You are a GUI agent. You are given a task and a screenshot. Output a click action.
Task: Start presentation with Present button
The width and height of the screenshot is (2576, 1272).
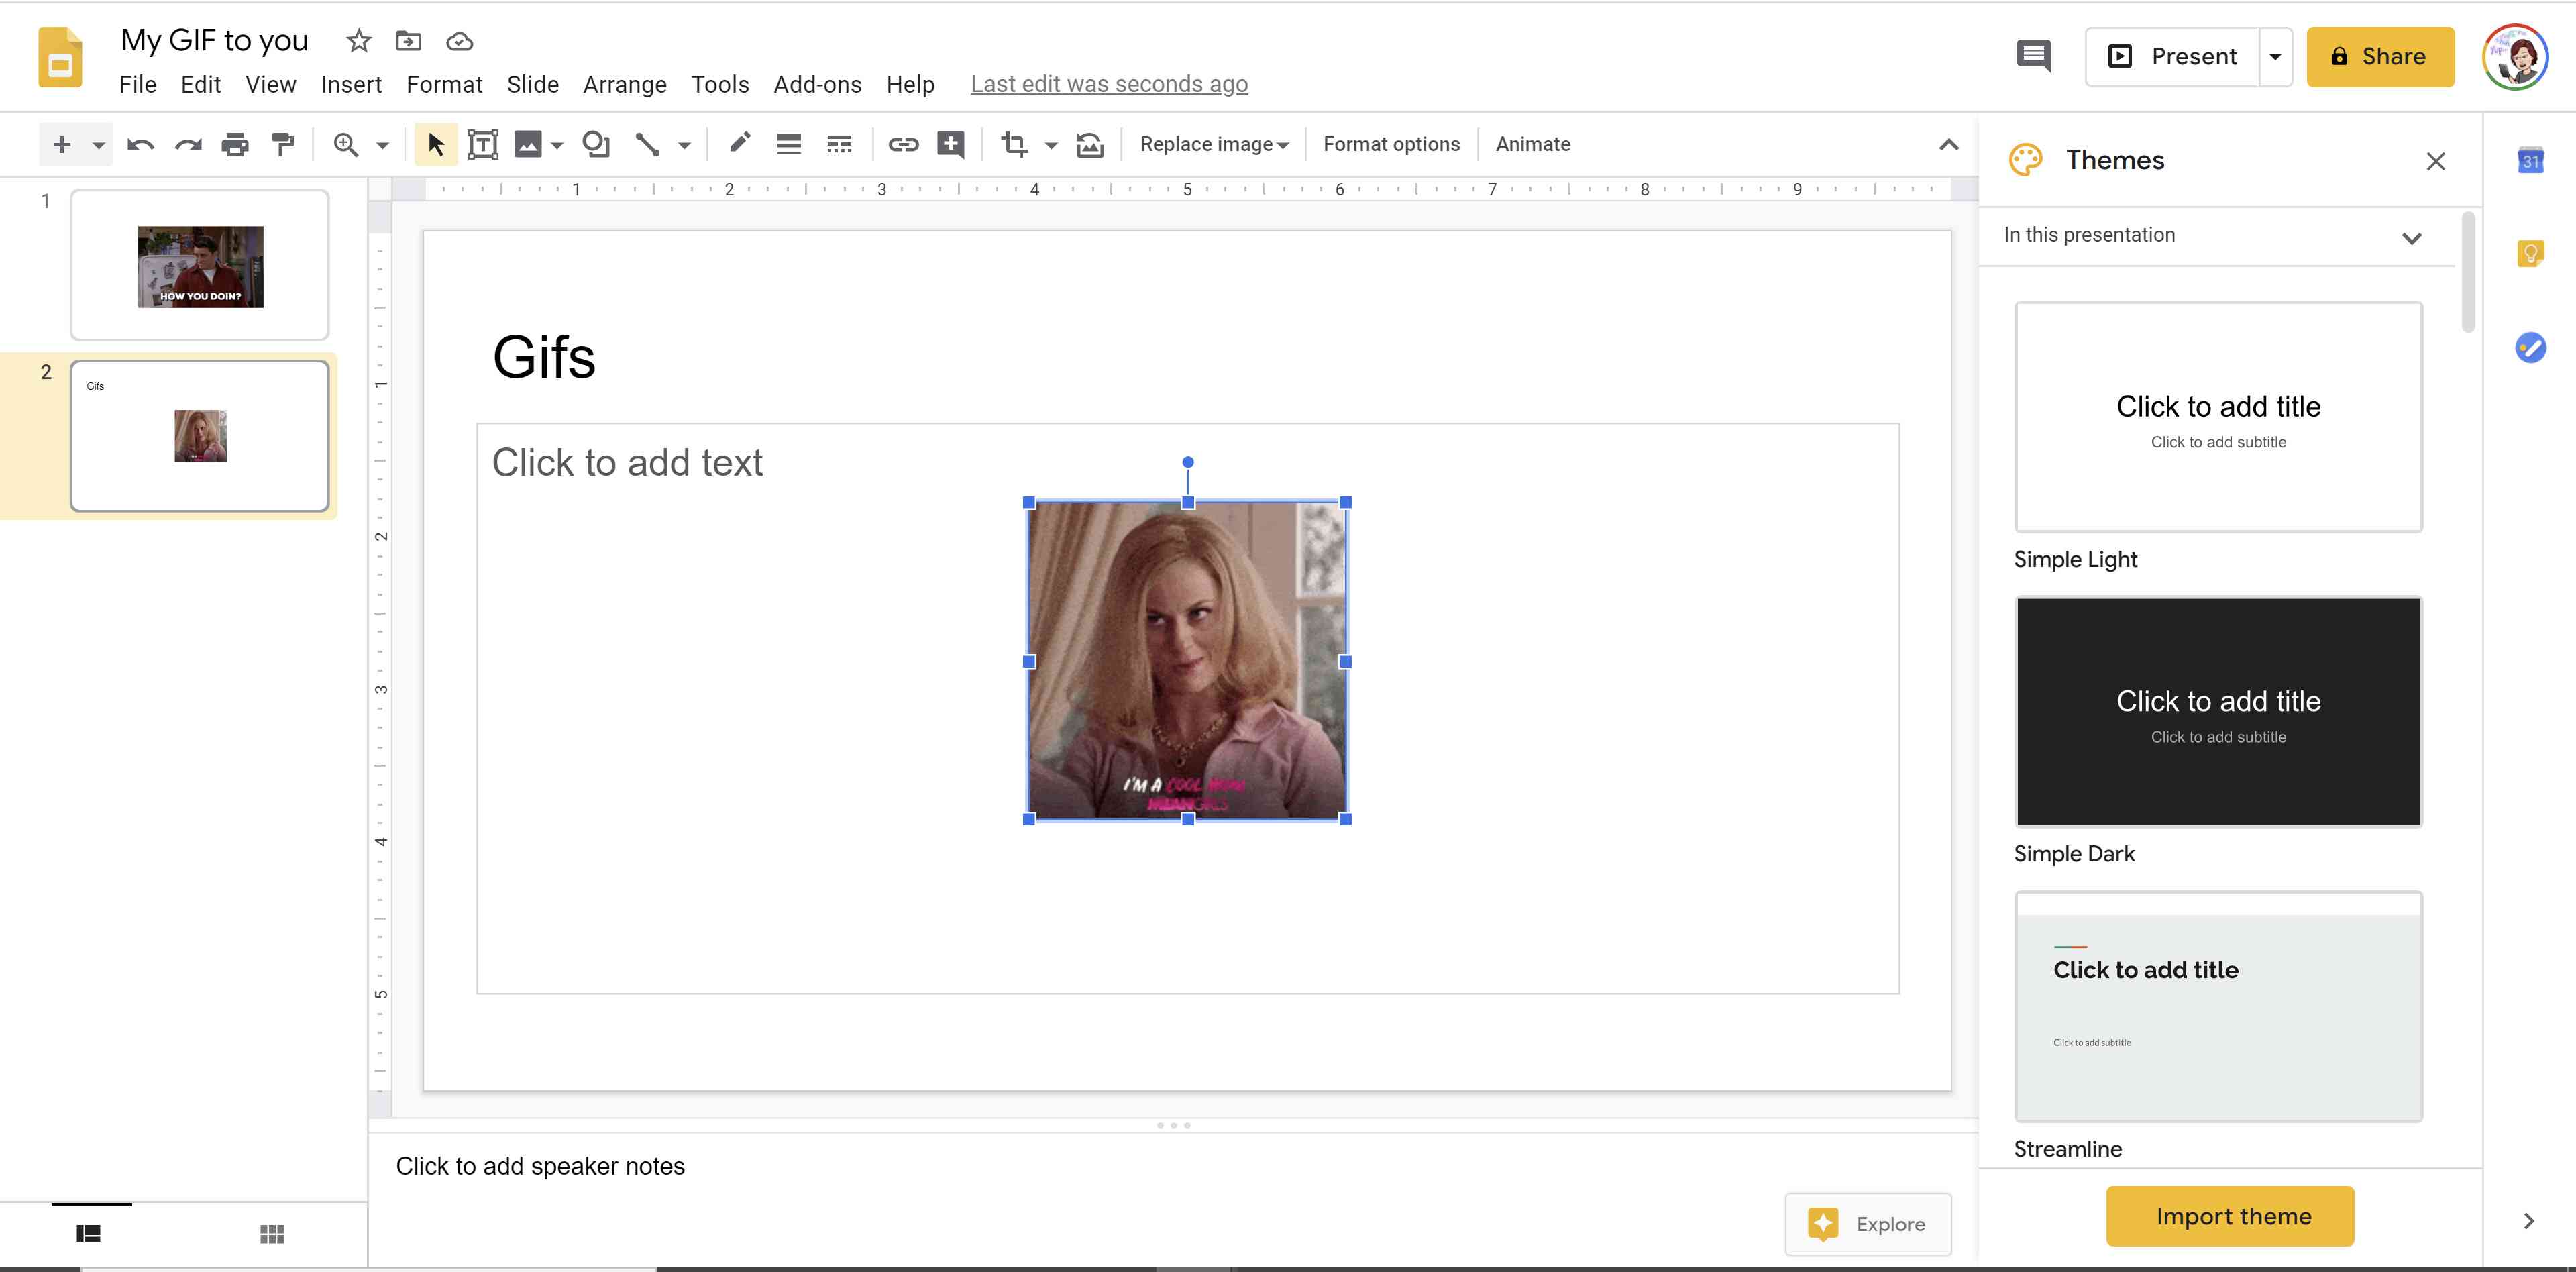tap(2173, 57)
